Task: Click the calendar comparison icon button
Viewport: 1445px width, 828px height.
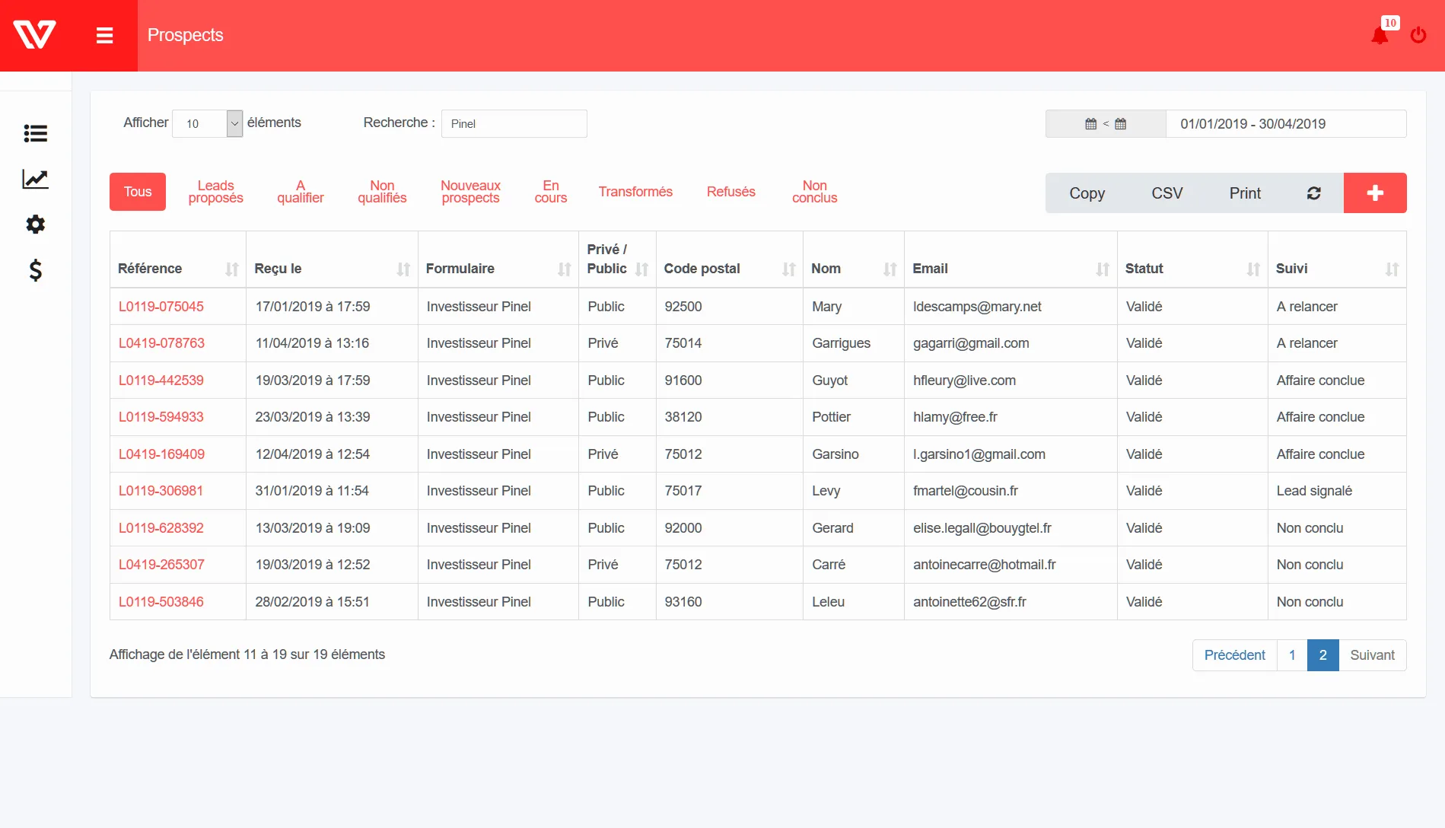Action: tap(1106, 124)
